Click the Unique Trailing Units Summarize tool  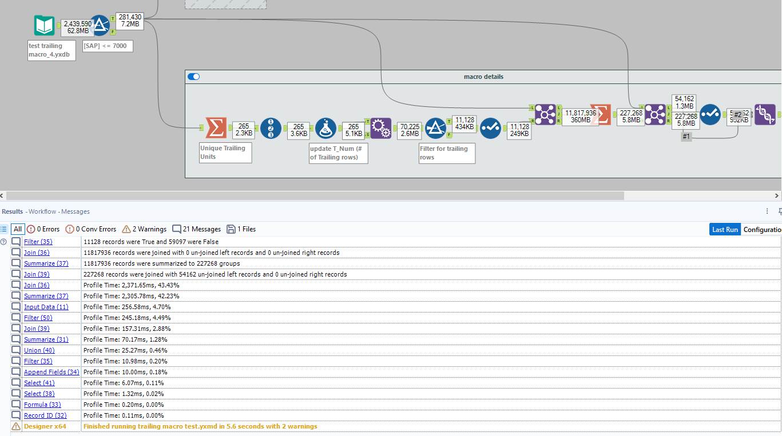(x=216, y=128)
